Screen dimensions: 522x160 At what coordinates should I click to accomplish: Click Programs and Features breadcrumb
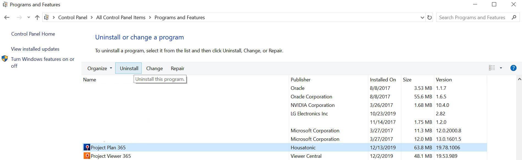click(180, 18)
